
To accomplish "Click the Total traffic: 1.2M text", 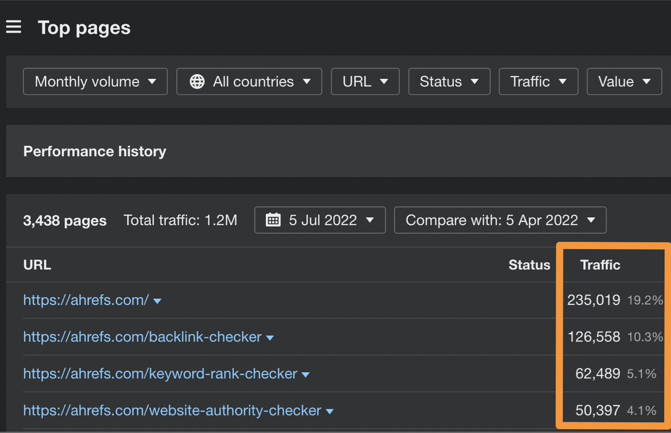I will 181,220.
